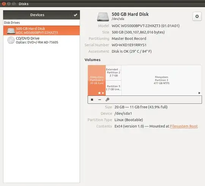205x186 pixels.
Task: Close the Disks window
Action: tap(4, 4)
